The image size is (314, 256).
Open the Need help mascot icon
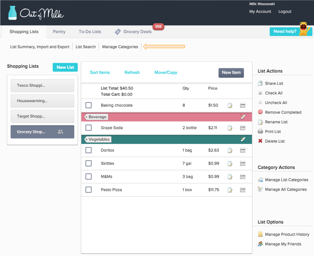coord(304,29)
